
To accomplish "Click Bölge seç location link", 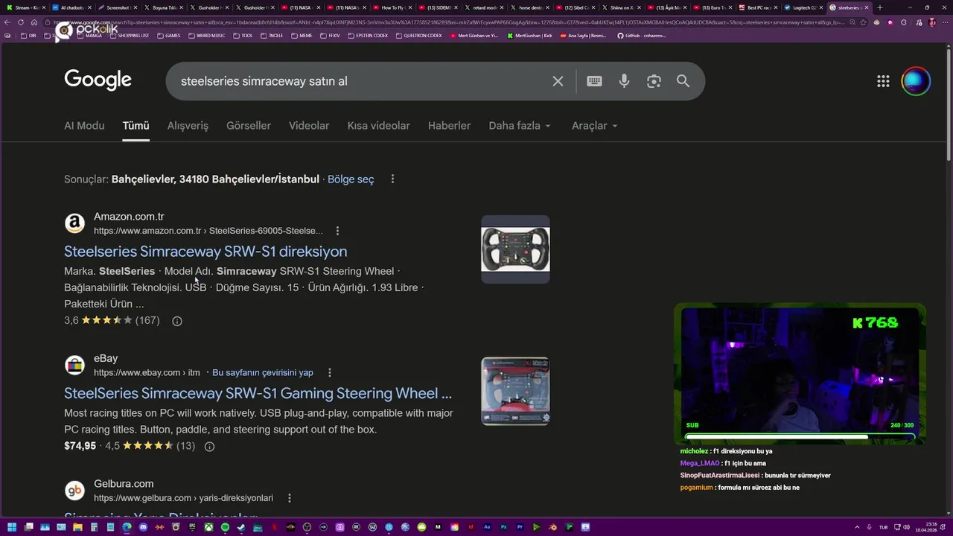I will 351,179.
